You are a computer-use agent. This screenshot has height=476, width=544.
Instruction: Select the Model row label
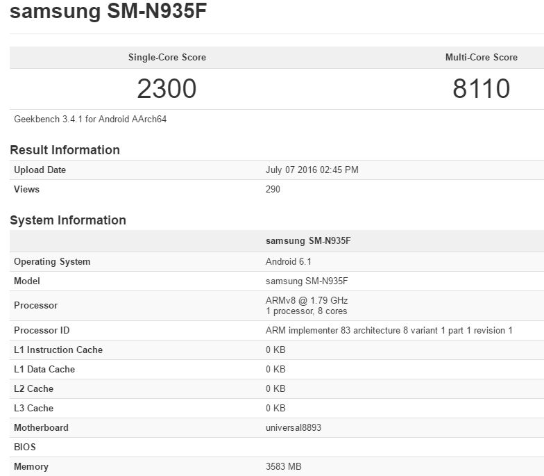coord(26,281)
